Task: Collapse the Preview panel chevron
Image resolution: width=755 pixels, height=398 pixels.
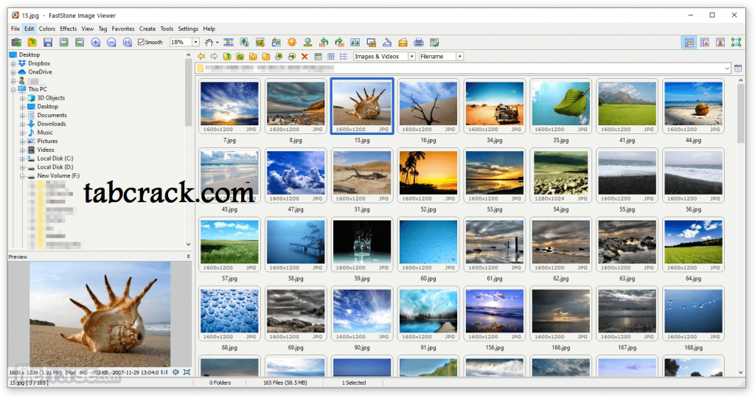Action: (188, 256)
